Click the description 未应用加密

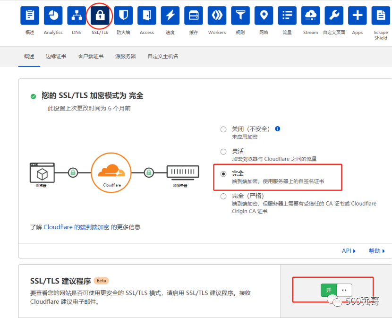point(245,137)
